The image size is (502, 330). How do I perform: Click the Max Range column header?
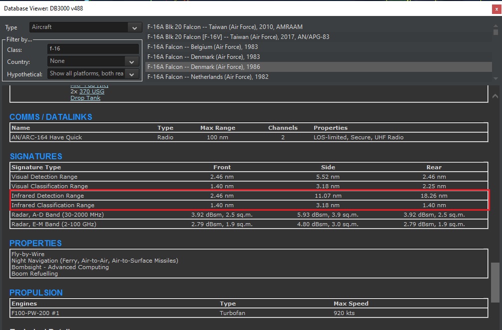tap(218, 128)
